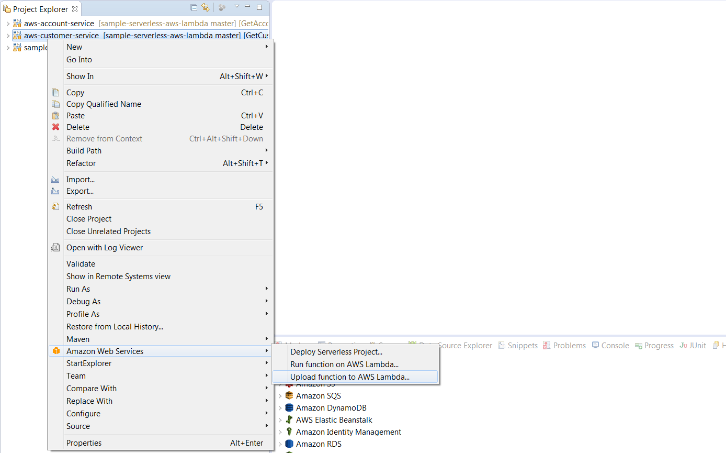This screenshot has height=453, width=726.
Task: Open the Project Explorer View Menu dropdown
Action: tap(236, 7)
